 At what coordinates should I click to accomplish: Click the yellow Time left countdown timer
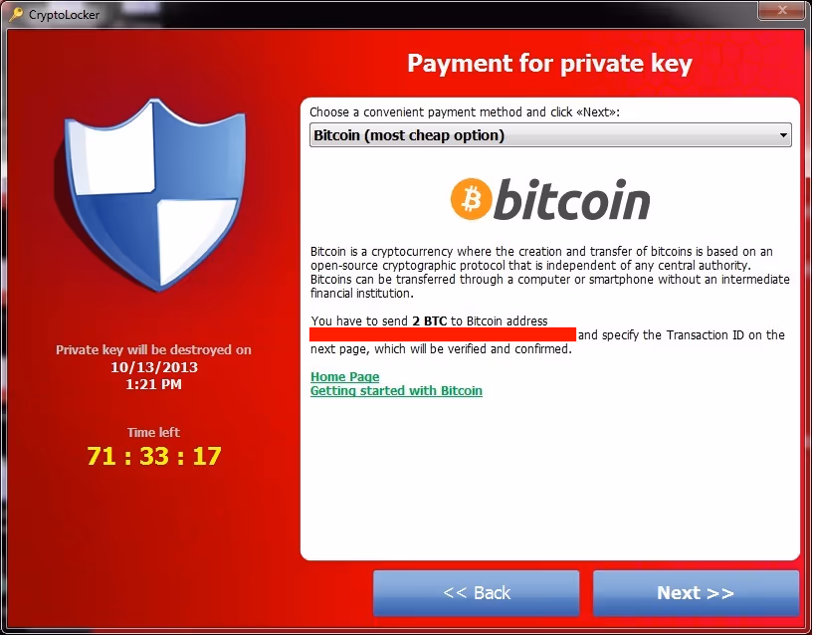pos(154,456)
